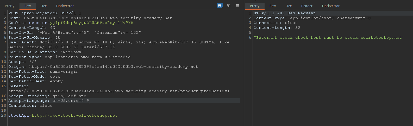
Task: Open request editor hamburger options menu
Action: [x=237, y=6]
